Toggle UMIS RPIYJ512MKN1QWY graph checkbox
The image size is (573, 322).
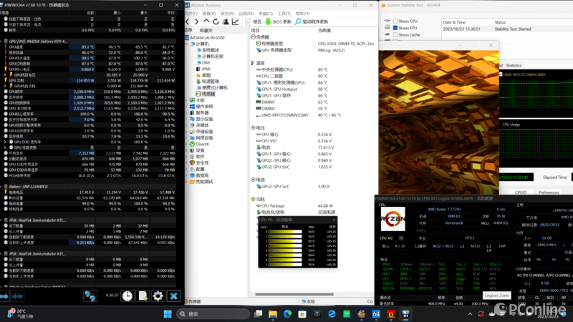click(x=501, y=74)
